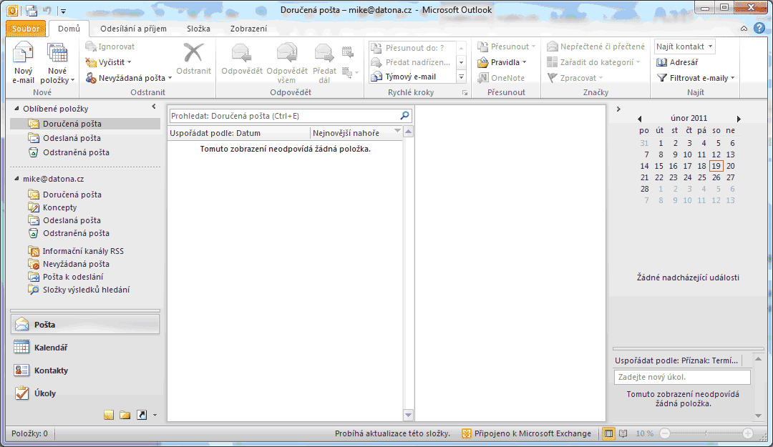Image resolution: width=773 pixels, height=447 pixels.
Task: Switch to Kontakty contacts view
Action: pos(84,370)
